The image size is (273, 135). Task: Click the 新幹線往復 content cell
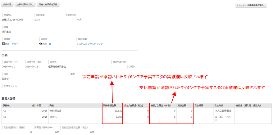click(75, 111)
